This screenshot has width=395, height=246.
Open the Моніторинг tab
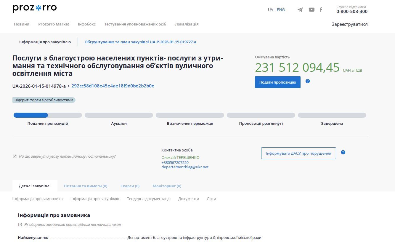point(167,186)
